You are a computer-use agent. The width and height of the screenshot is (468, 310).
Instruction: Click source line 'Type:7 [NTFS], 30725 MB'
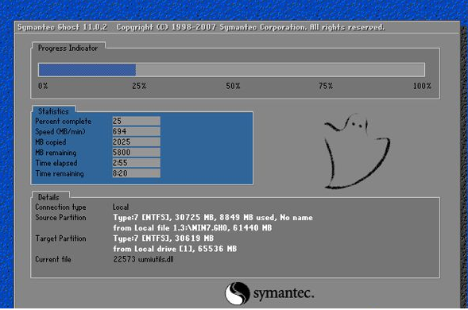pos(213,218)
